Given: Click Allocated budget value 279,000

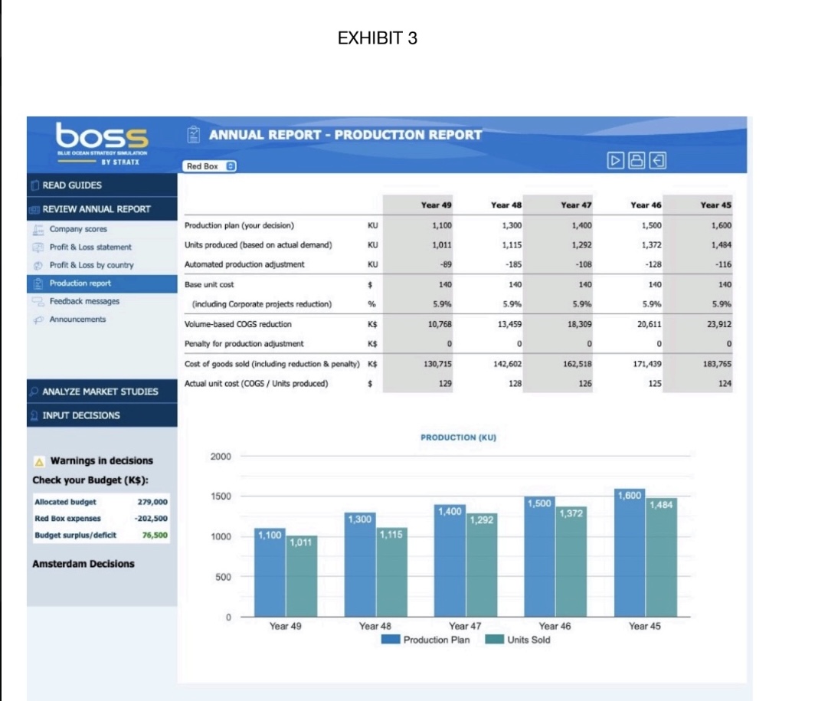Looking at the screenshot, I should click(152, 502).
